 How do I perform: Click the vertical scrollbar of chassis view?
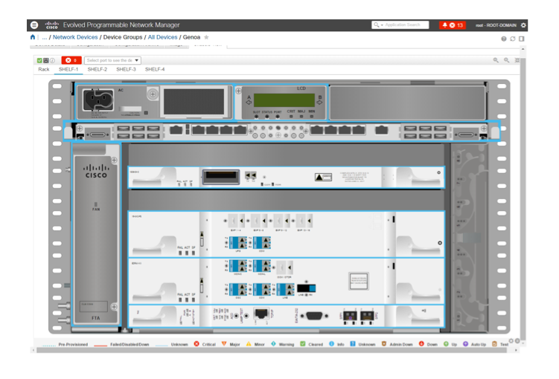point(523,199)
